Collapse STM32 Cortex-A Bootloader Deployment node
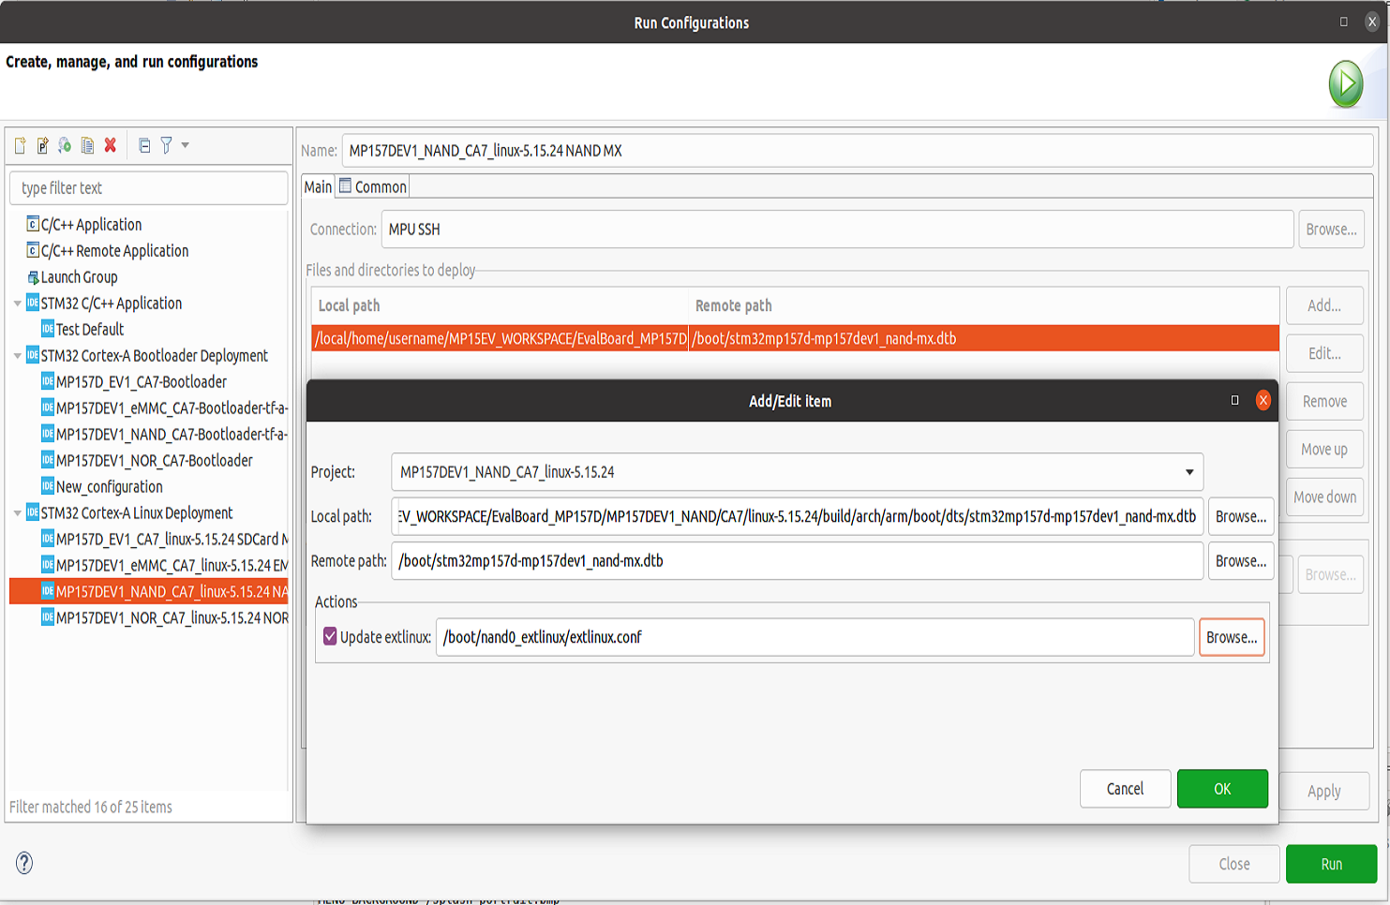Viewport: 1390px width, 905px height. tap(18, 356)
